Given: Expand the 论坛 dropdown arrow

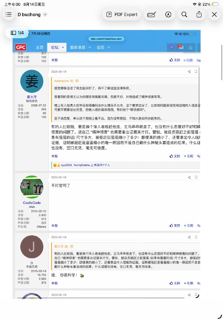Looking at the screenshot, I should pos(63,47).
